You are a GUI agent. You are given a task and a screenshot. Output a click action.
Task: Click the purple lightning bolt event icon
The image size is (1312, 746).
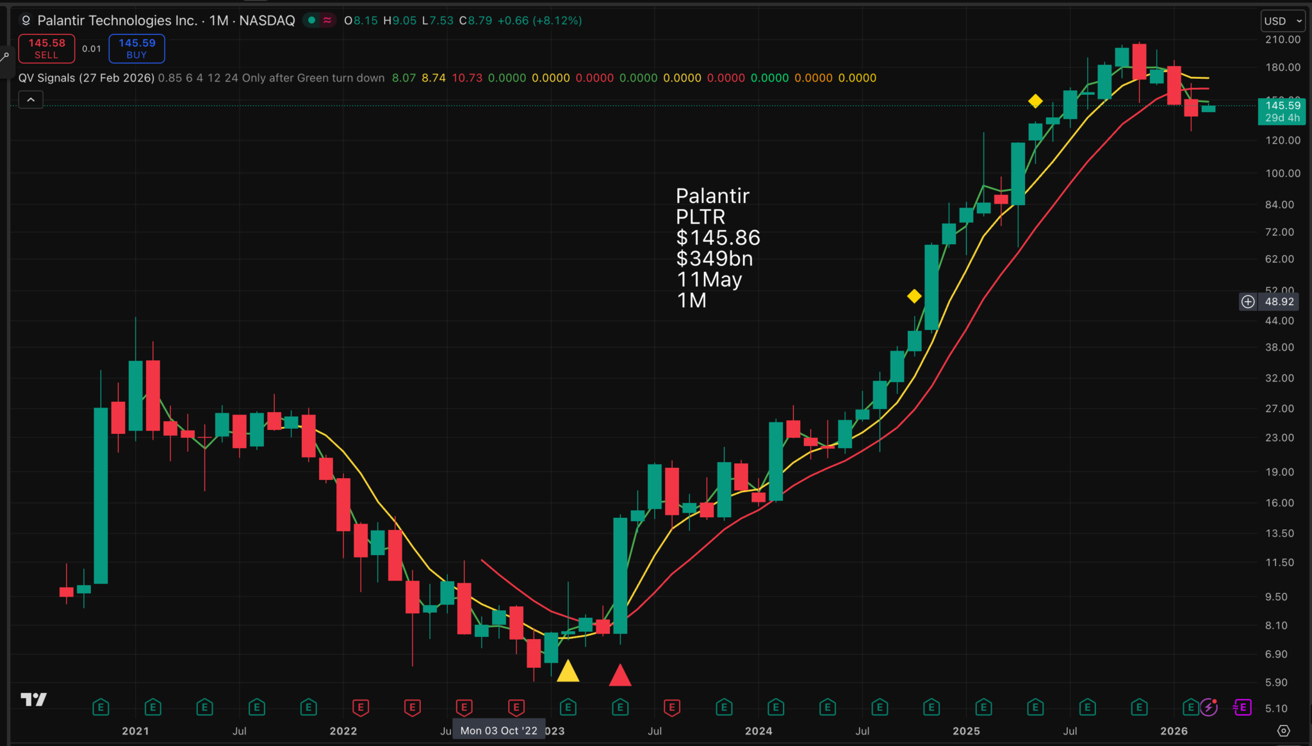(1208, 707)
